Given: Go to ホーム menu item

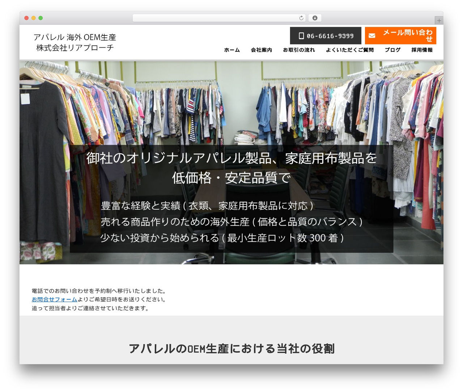Looking at the screenshot, I should coord(232,50).
